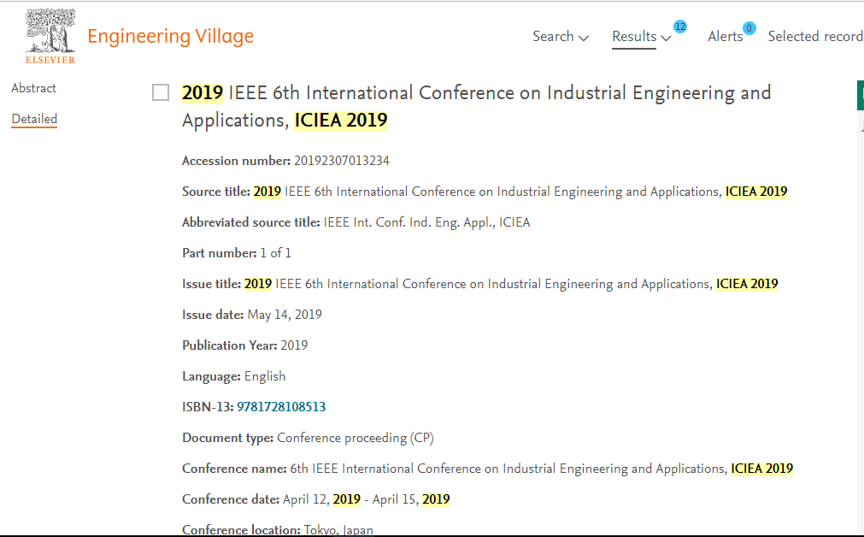Click the Conference name highlighted ICIEA 2019
864x537 pixels.
[x=761, y=469]
